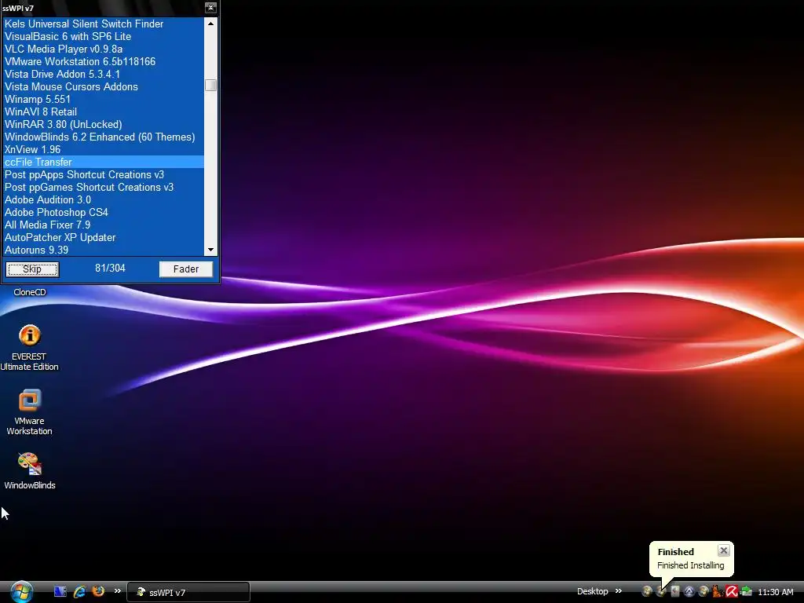804x603 pixels.
Task: Select the CloneCD desktop shortcut
Action: coord(29,292)
